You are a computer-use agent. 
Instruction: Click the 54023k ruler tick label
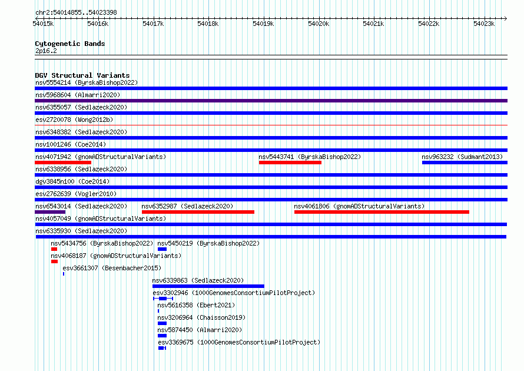[484, 24]
